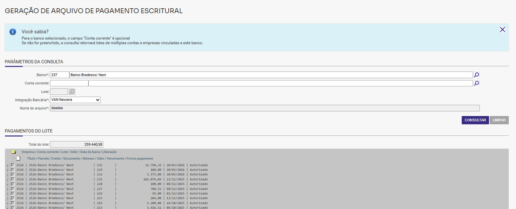516x209 pixels.
Task: Toggle the checkbox for lote 224
Action: coord(13,193)
